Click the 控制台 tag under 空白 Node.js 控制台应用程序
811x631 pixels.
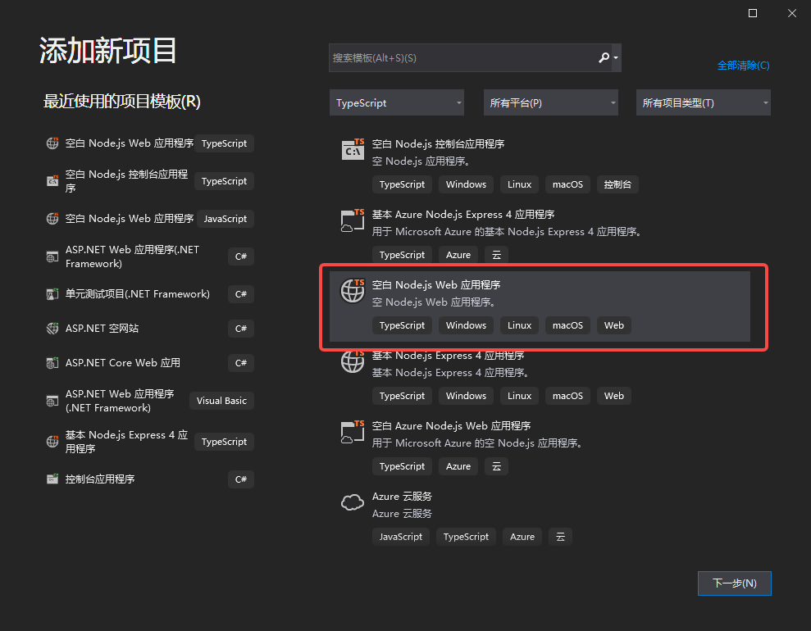tap(617, 184)
